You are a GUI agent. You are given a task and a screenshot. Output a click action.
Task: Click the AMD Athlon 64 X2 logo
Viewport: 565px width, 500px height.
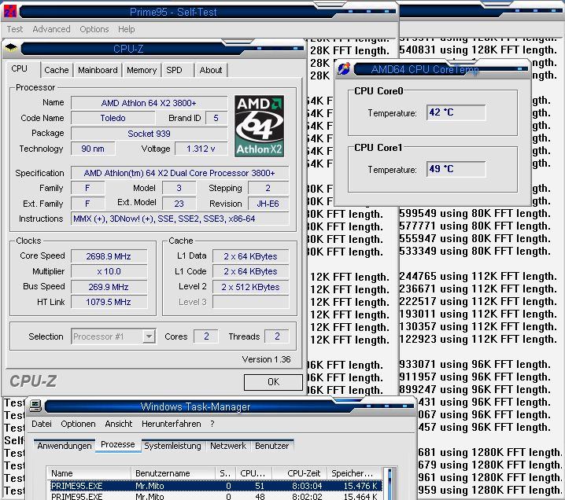click(259, 126)
